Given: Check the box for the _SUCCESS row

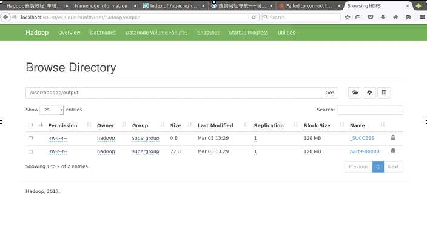Looking at the screenshot, I should 30,139.
